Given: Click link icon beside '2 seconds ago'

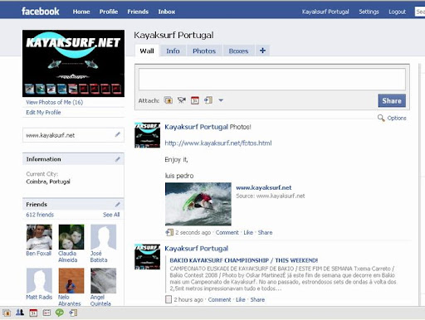Looking at the screenshot, I should [169, 232].
